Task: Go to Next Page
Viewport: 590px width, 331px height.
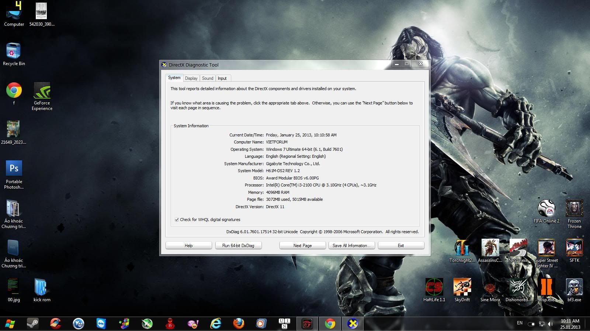Action: 302,245
